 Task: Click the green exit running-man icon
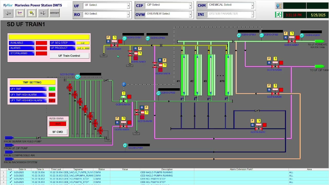pyautogui.click(x=279, y=15)
